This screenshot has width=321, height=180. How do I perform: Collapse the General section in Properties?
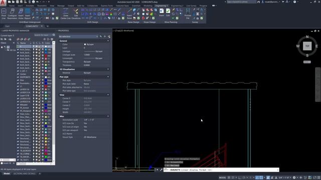pos(108,41)
